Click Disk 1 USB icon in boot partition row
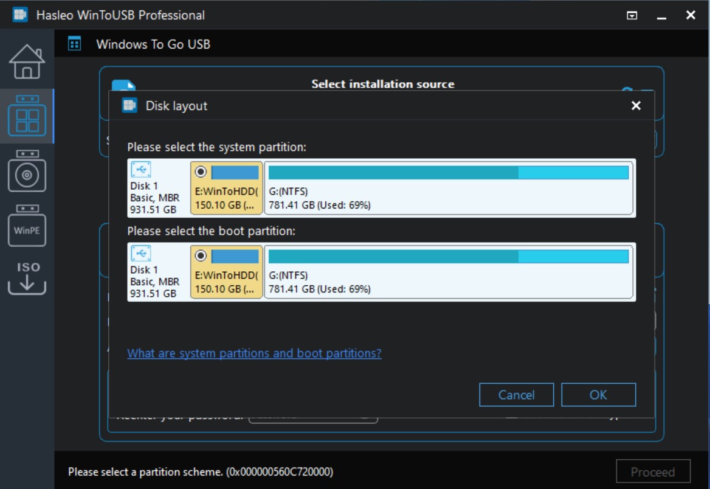This screenshot has width=710, height=489. [141, 254]
